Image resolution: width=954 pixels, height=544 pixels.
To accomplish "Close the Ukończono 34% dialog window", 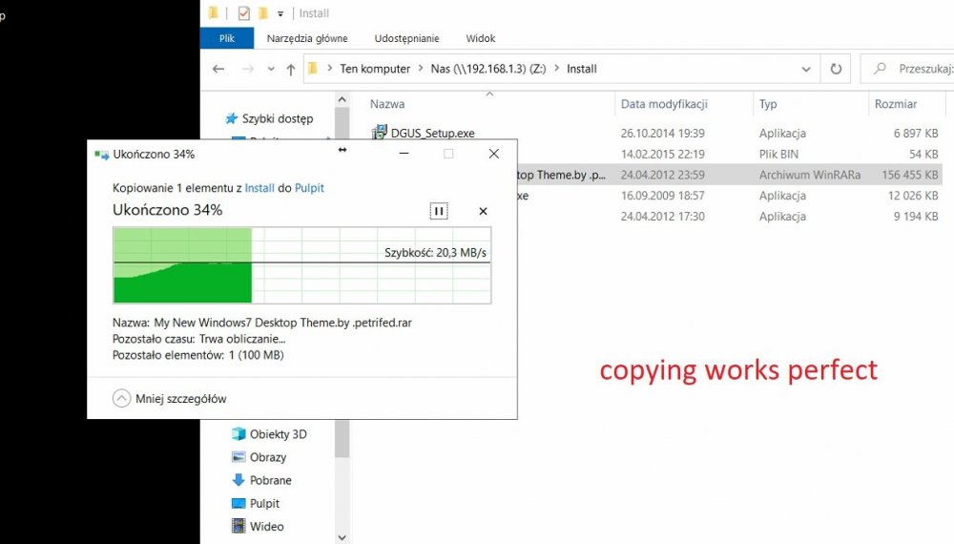I will point(494,154).
